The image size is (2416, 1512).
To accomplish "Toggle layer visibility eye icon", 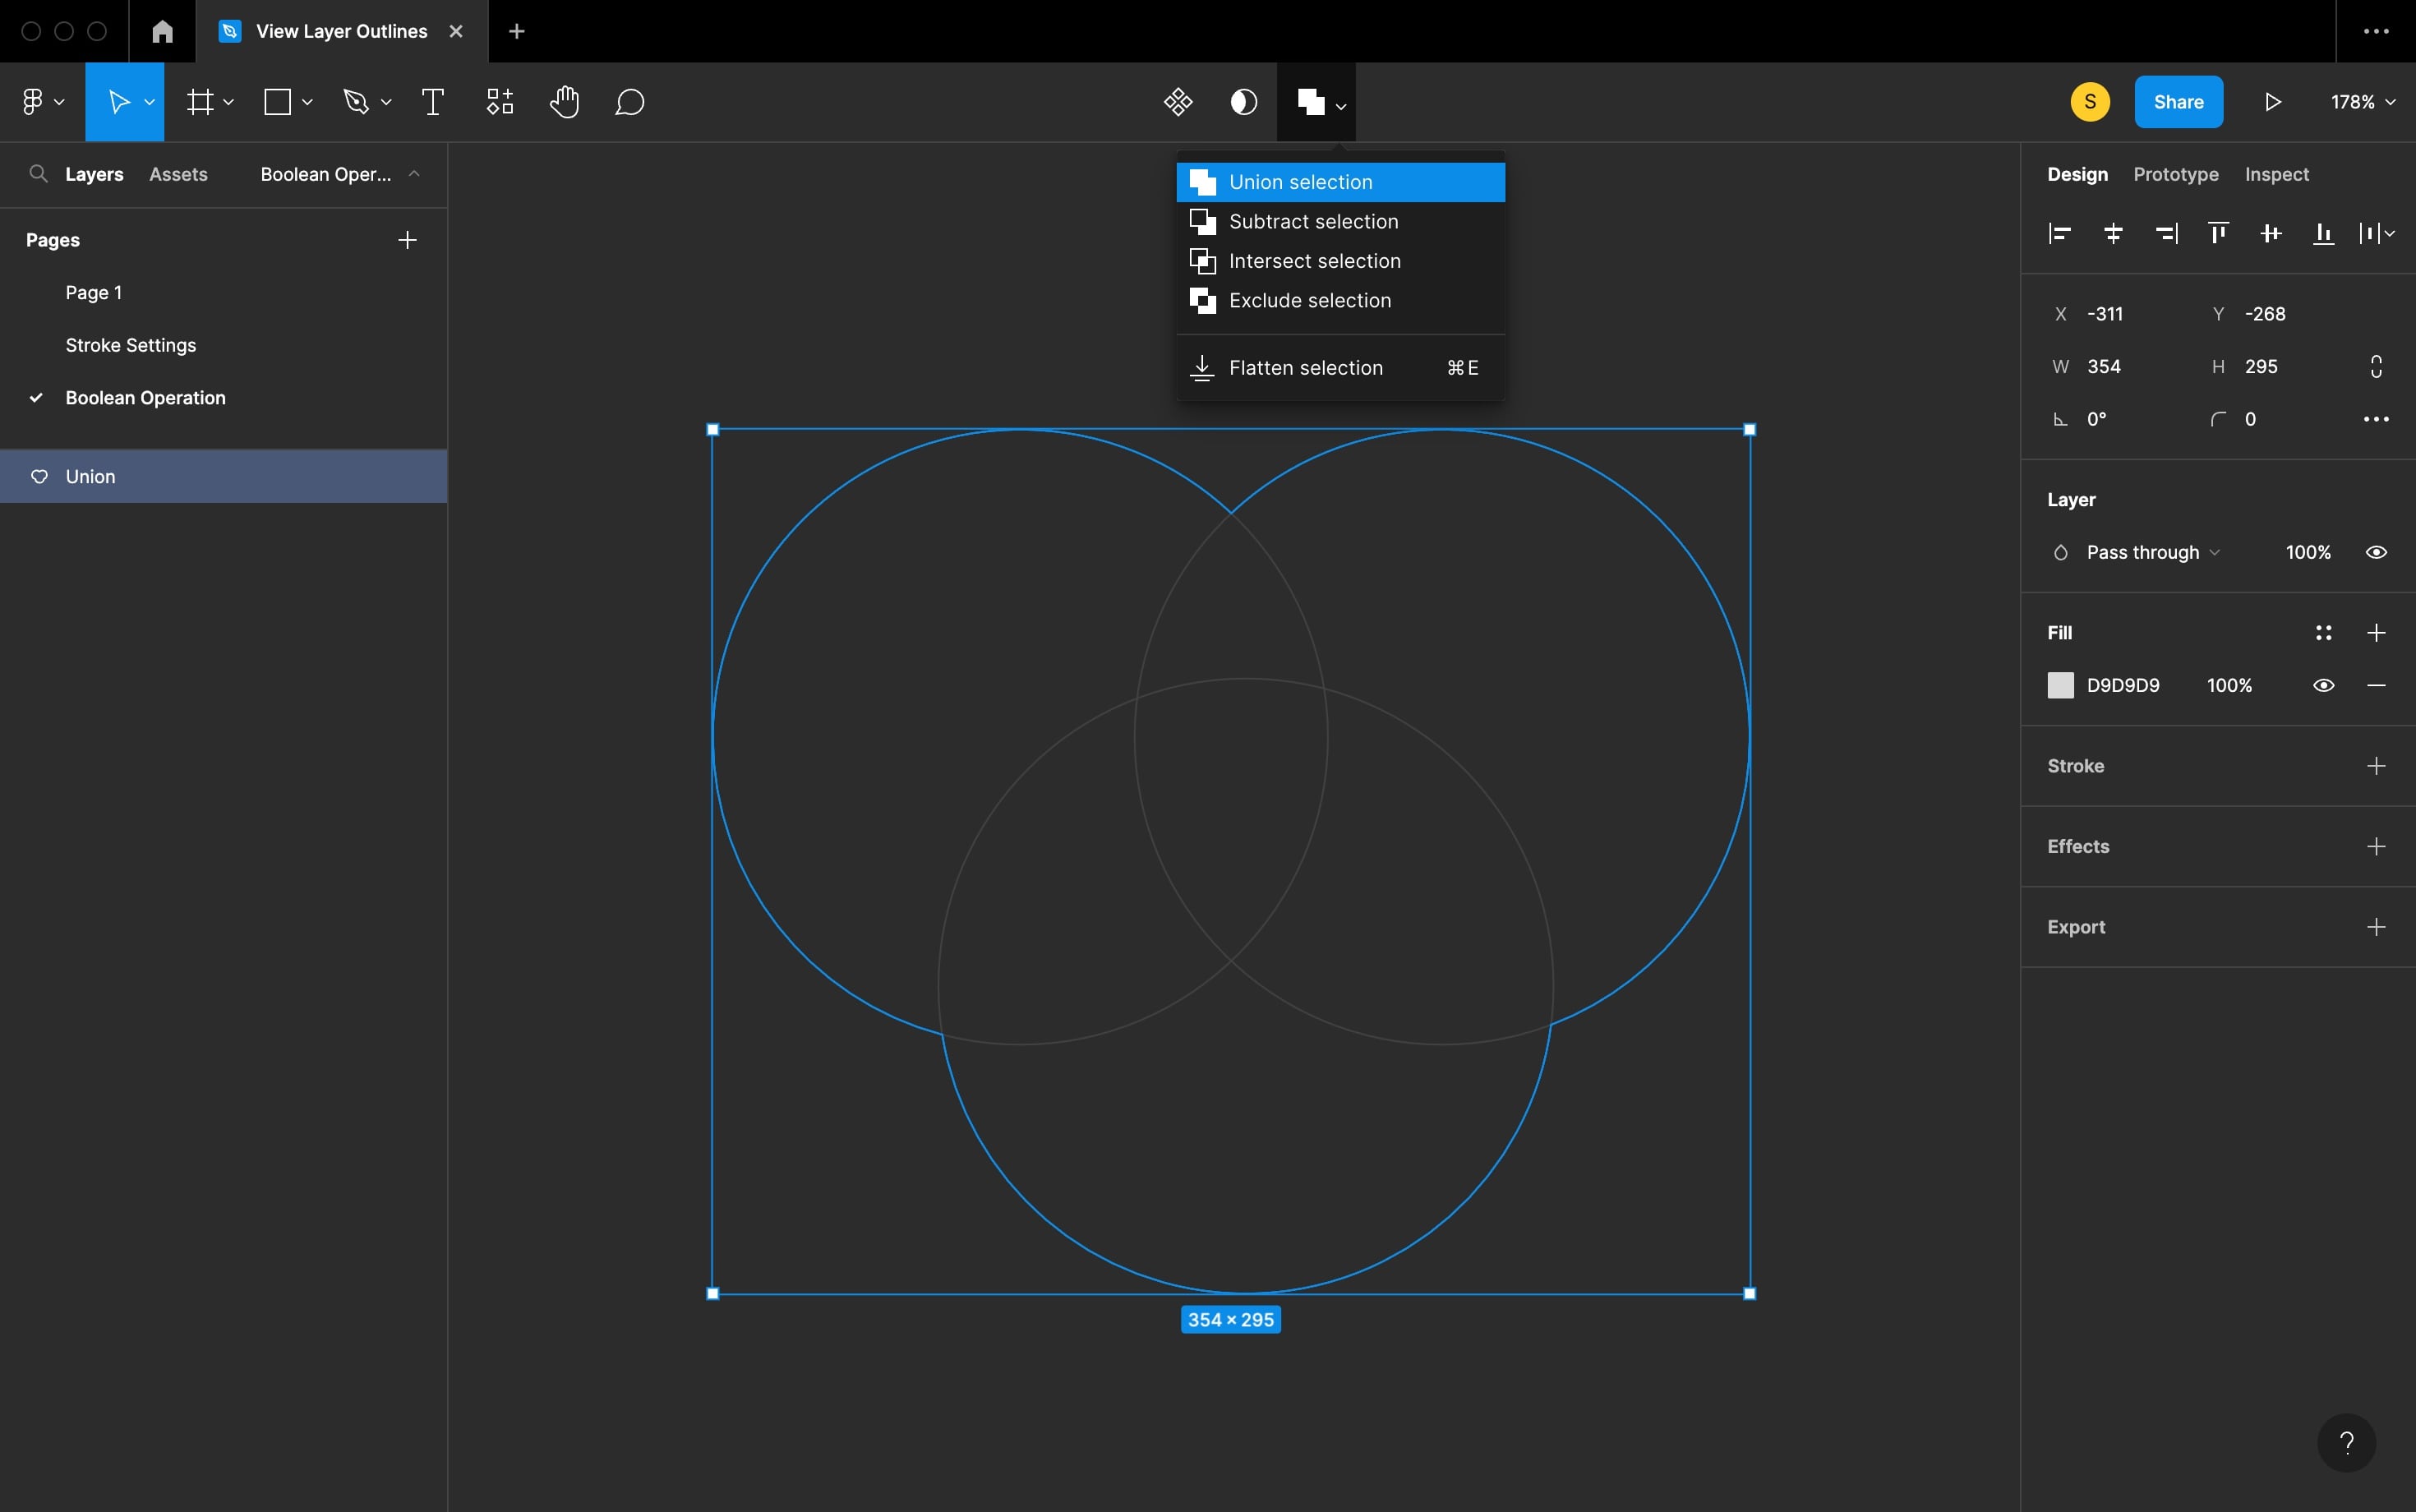I will pyautogui.click(x=2376, y=552).
